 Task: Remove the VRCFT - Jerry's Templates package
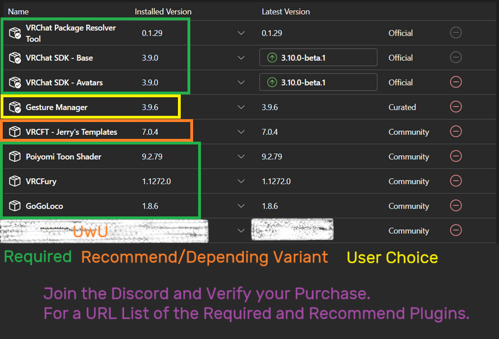click(x=456, y=131)
